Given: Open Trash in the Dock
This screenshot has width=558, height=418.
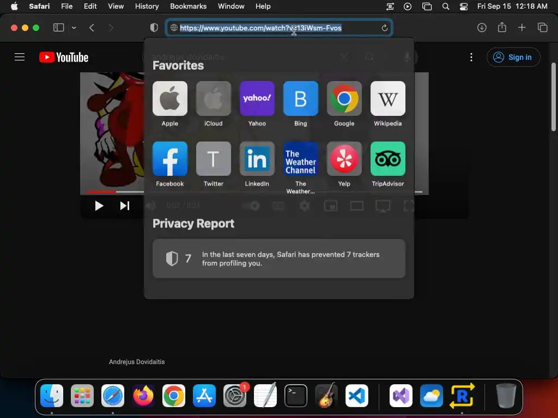Looking at the screenshot, I should tap(506, 396).
